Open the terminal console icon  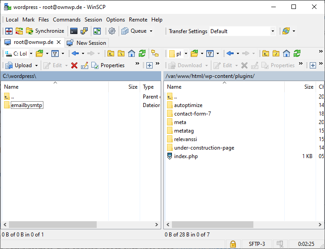74,31
